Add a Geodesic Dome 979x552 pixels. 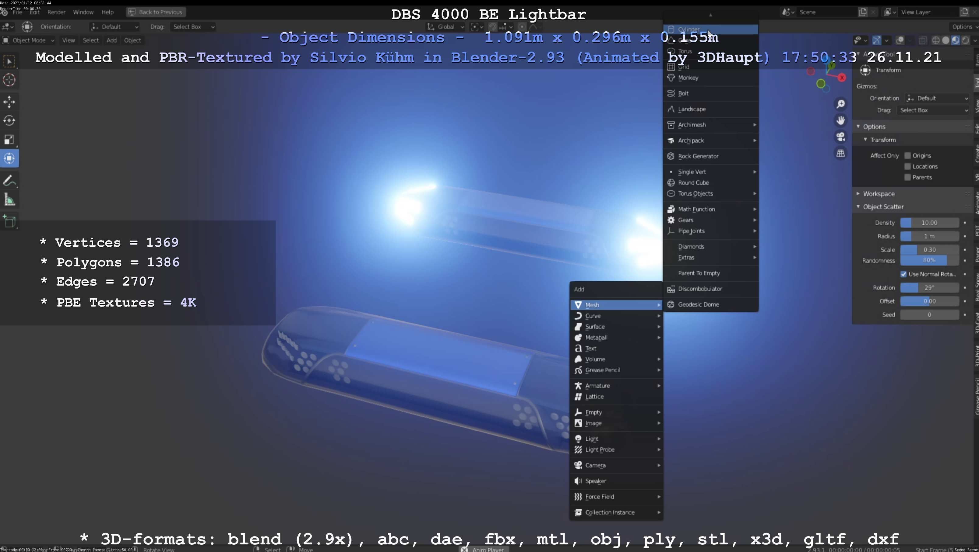point(711,304)
